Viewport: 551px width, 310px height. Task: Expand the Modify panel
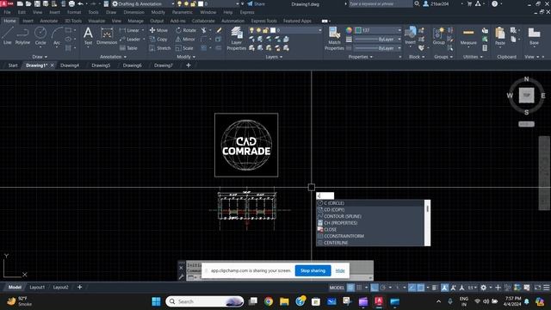(186, 57)
